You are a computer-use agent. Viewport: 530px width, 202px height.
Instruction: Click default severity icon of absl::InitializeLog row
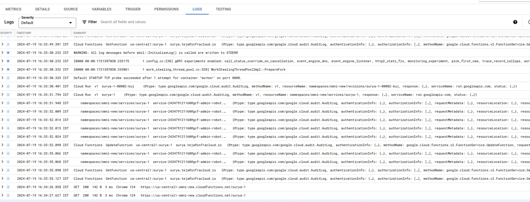point(8,53)
